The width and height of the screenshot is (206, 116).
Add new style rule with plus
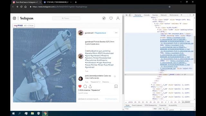(x=164, y=109)
